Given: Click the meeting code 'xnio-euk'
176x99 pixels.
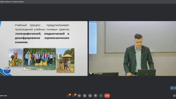Looking at the screenshot, I should [4, 96].
